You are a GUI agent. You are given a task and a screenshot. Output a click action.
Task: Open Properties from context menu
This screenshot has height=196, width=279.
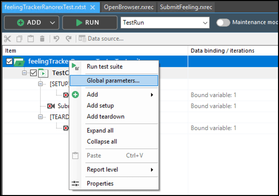click(114, 183)
